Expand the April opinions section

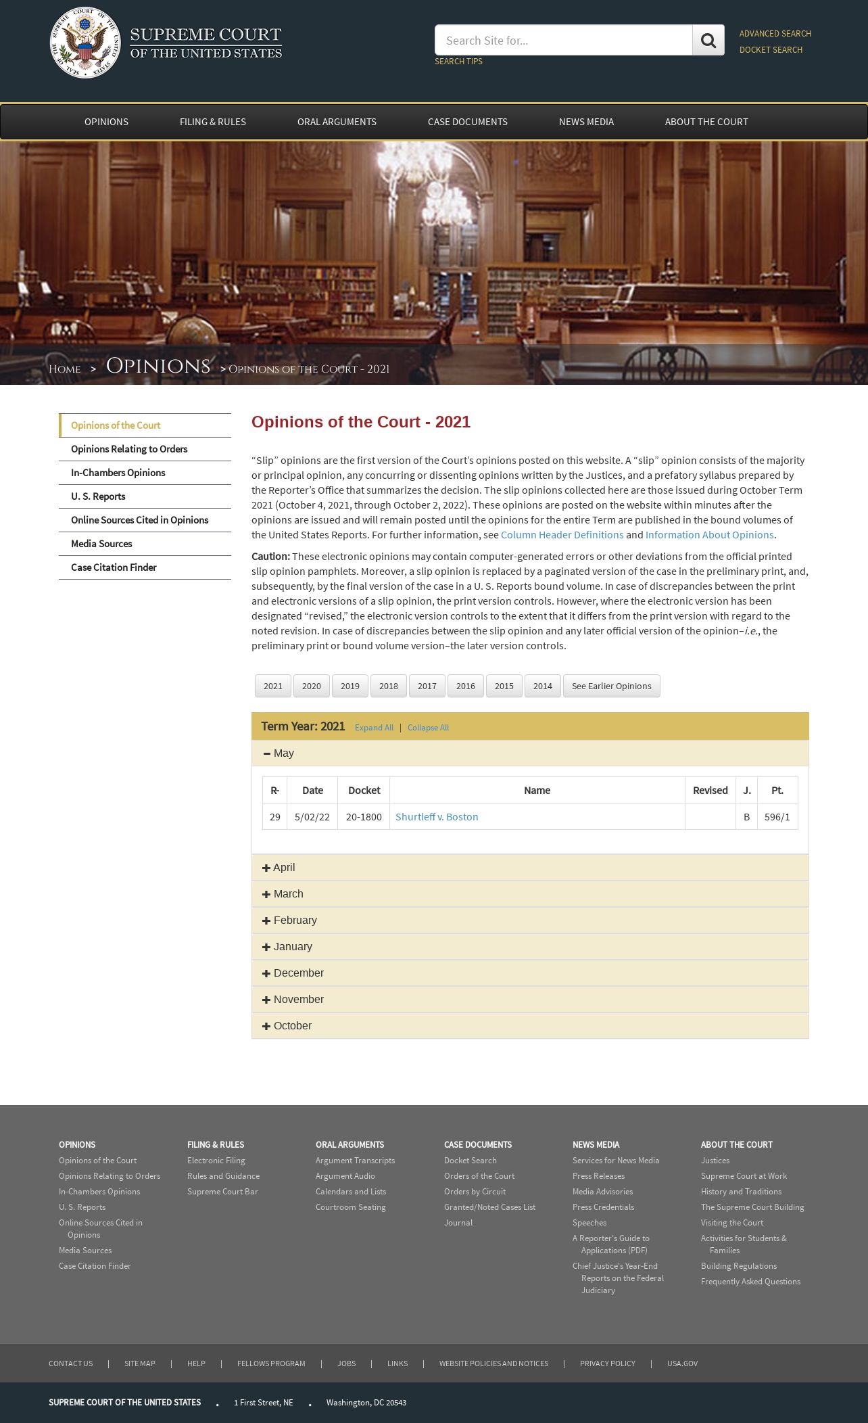click(530, 867)
